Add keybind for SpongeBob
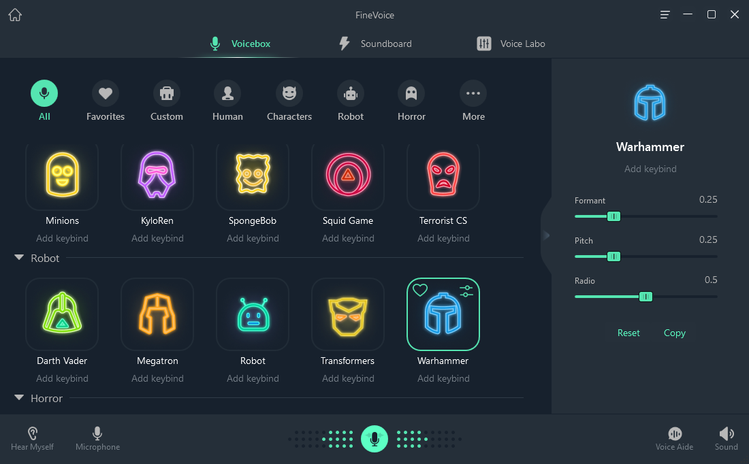The height and width of the screenshot is (464, 749). point(253,238)
